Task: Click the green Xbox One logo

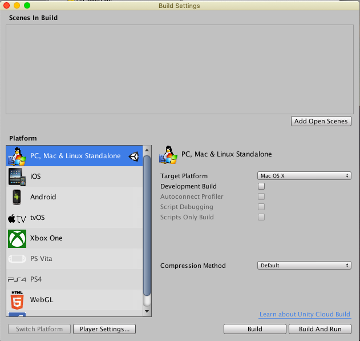Action: point(17,239)
